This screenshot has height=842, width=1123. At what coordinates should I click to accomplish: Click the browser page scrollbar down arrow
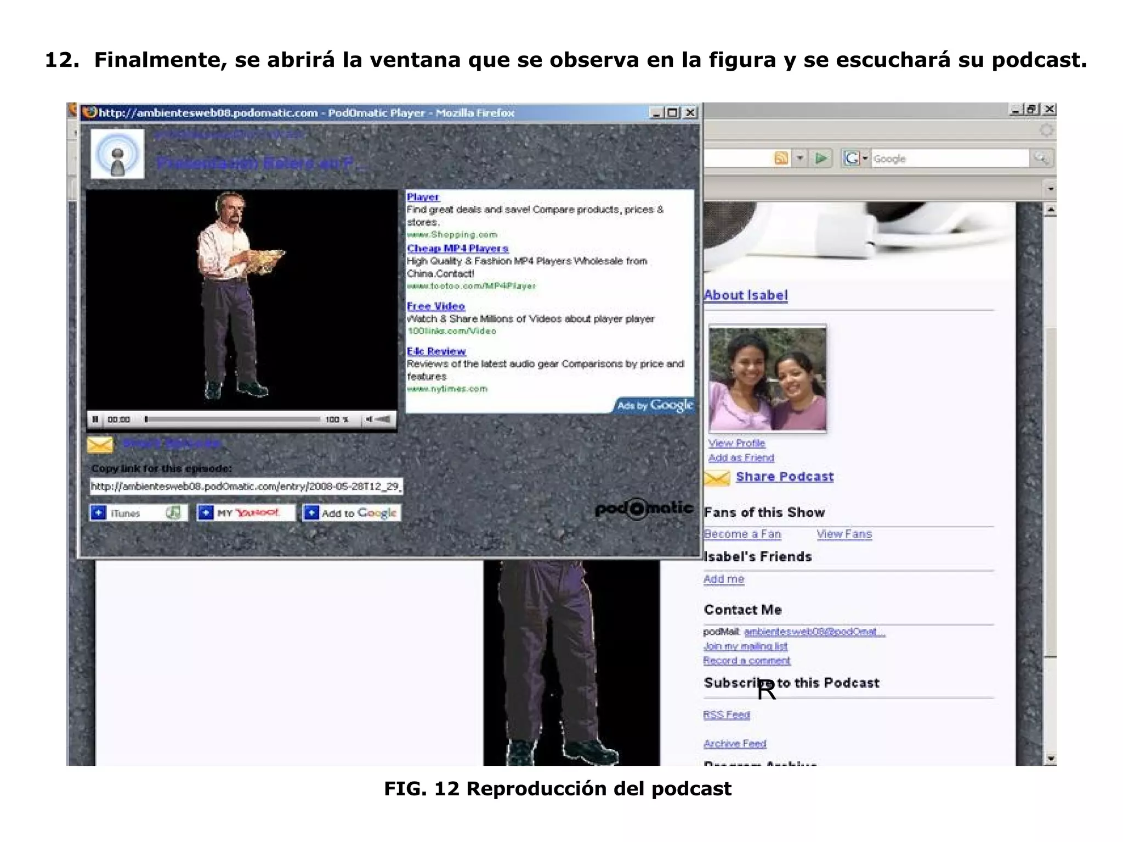pos(1051,759)
